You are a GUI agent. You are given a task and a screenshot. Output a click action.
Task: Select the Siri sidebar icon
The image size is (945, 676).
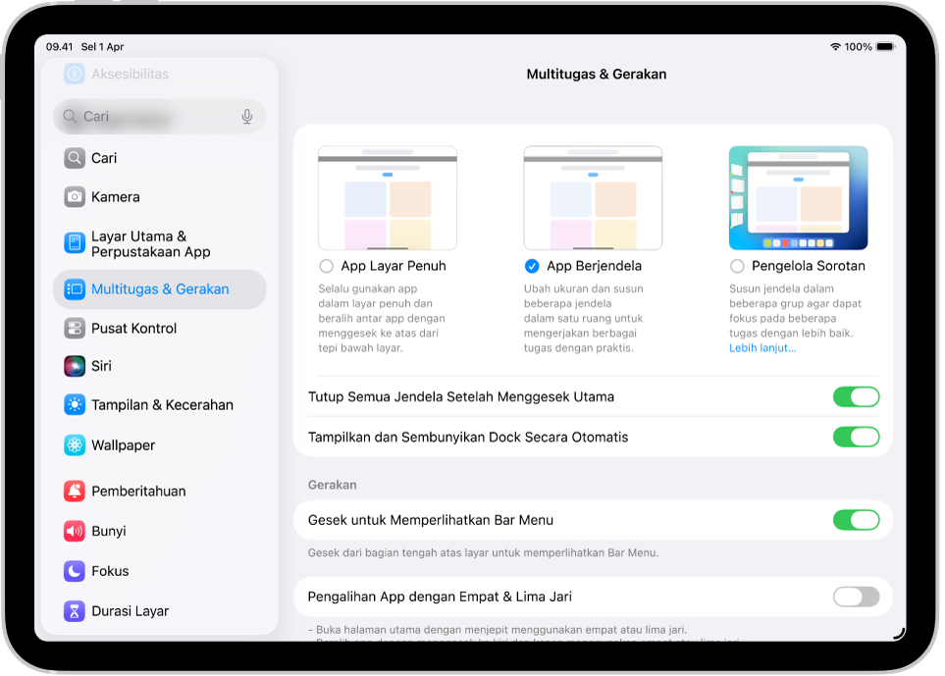click(76, 366)
